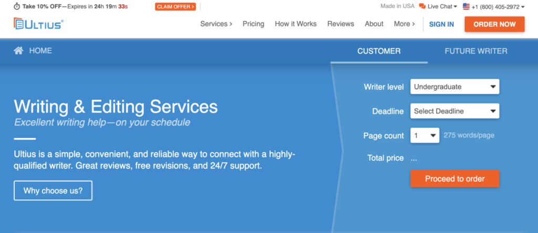Go to the Pricing page
Viewport: 538px width, 233px height.
coord(253,24)
